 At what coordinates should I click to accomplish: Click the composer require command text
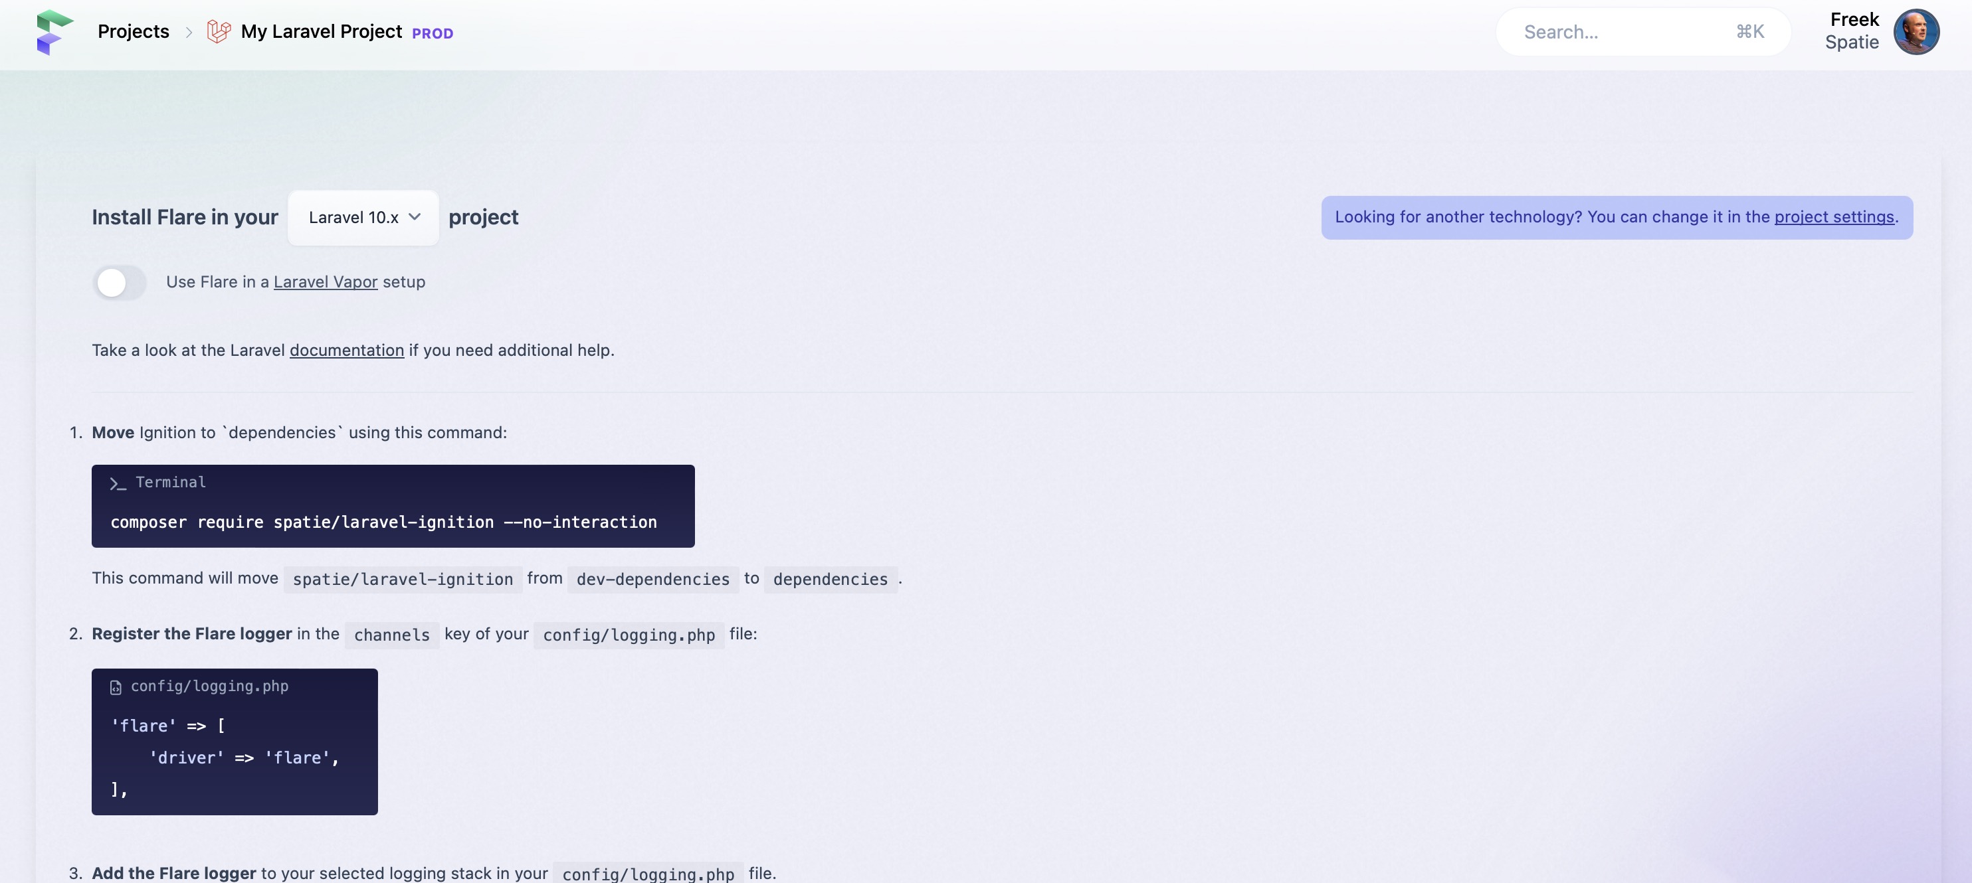[x=383, y=522]
